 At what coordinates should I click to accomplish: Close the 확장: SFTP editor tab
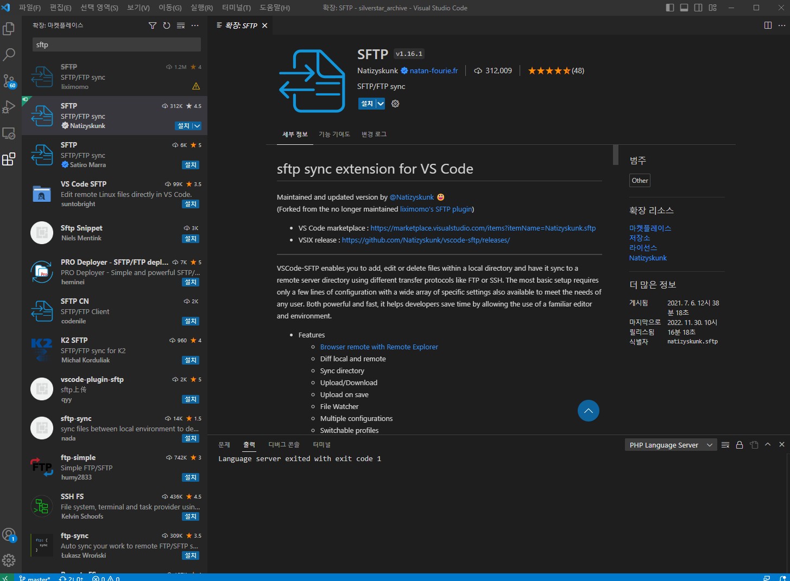click(265, 25)
